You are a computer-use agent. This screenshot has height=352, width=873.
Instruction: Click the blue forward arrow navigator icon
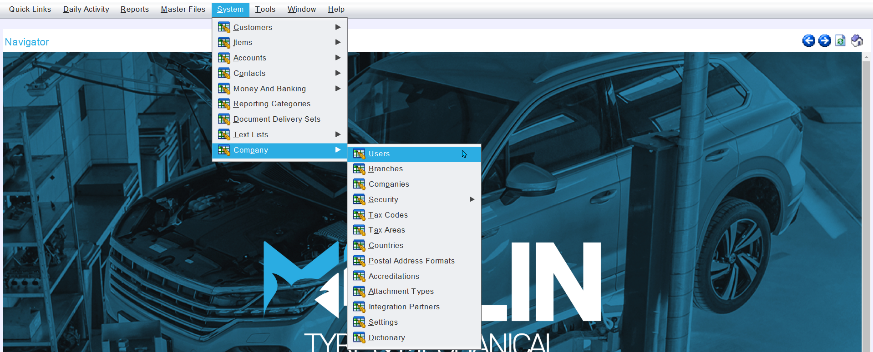pos(824,41)
